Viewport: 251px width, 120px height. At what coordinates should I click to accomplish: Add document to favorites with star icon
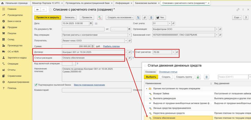tap(50, 10)
